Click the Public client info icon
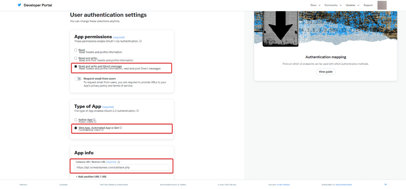Image resolution: width=406 pixels, height=189 pixels. 95,122
